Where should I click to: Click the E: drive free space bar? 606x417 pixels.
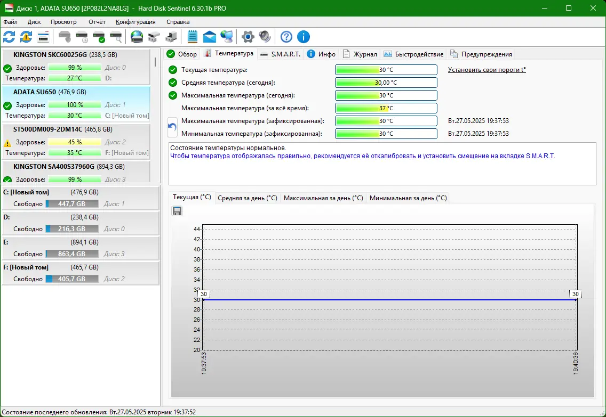click(72, 254)
